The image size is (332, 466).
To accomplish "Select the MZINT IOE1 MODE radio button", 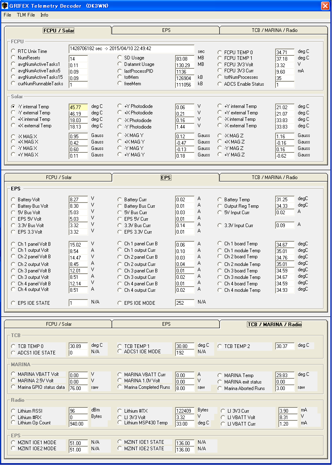I will [x=13, y=442].
